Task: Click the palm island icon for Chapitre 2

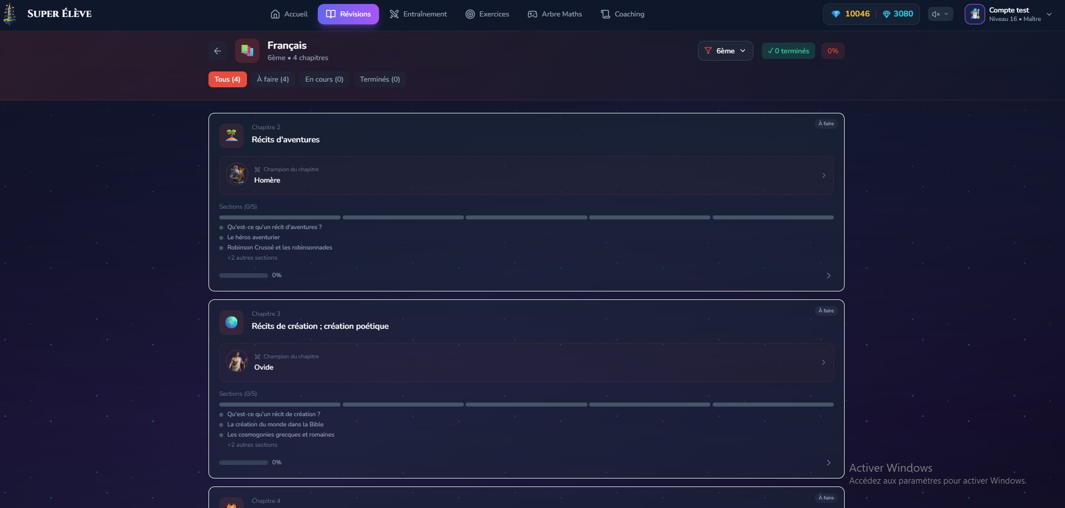Action: point(231,136)
